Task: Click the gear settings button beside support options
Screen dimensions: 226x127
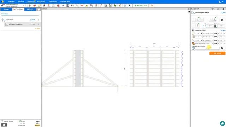Action: pyautogui.click(x=222, y=20)
